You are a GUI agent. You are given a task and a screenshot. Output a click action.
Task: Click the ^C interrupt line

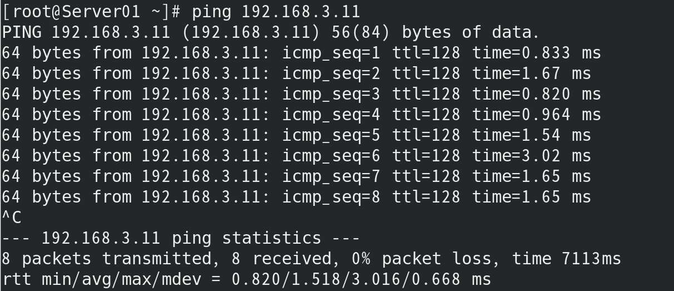click(x=12, y=218)
